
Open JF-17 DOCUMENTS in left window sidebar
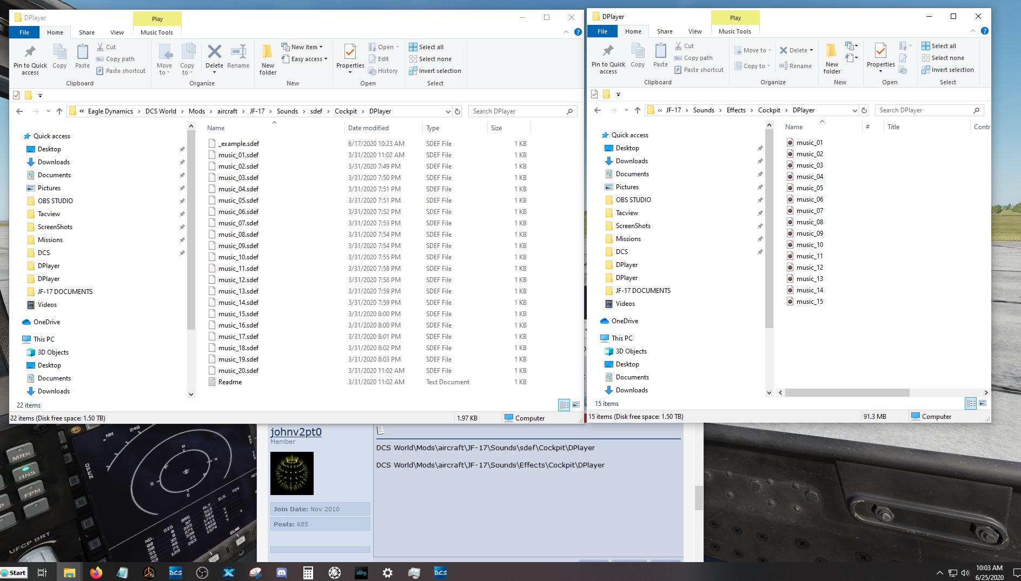[65, 292]
